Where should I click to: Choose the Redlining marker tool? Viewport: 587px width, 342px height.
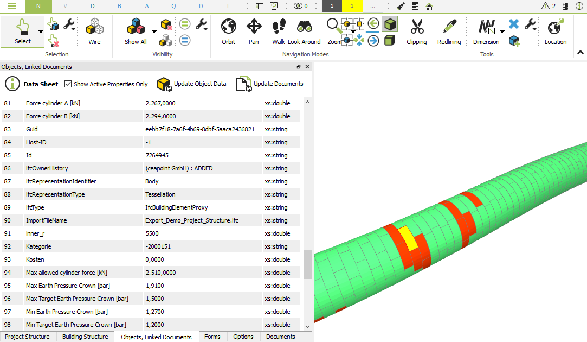click(x=449, y=31)
